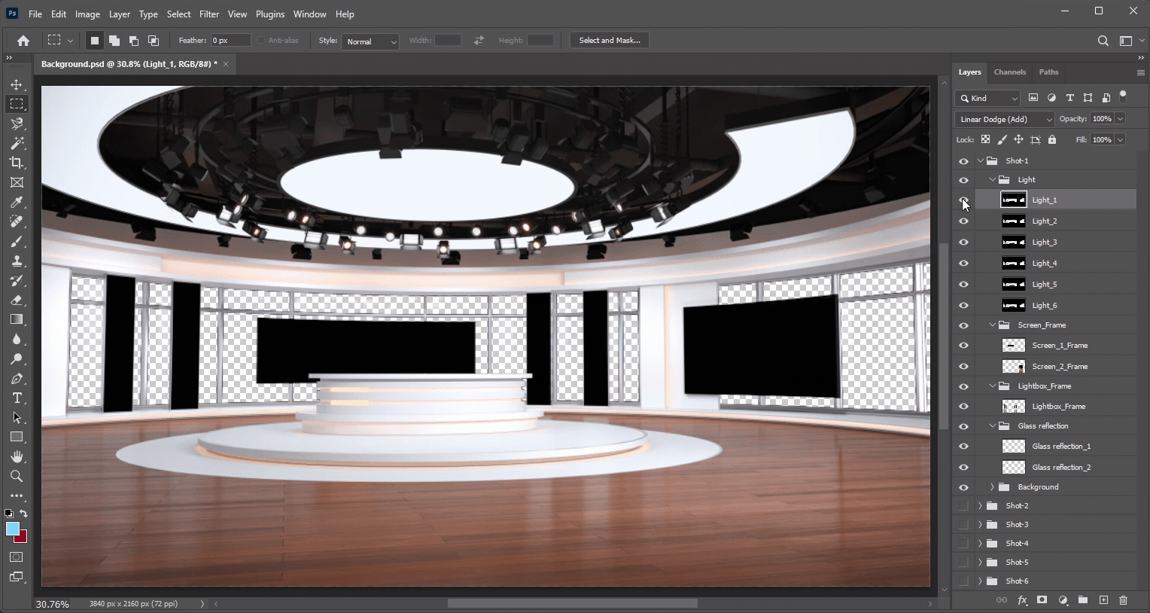Show the Shot-2 group
Screen dimensions: 1150x613
click(x=963, y=506)
